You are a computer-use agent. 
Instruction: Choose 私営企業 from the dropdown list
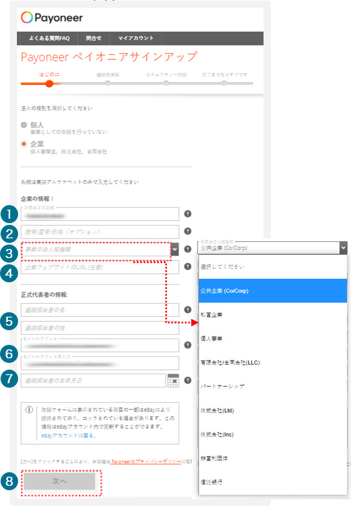(273, 314)
